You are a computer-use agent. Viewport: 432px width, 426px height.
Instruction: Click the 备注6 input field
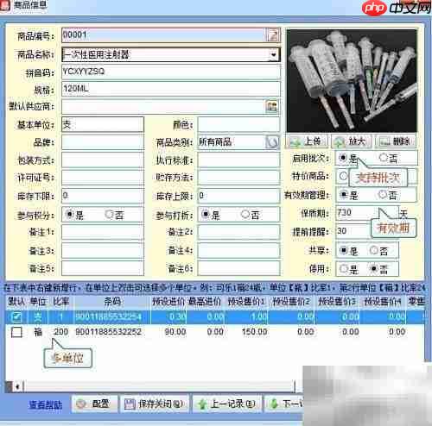[x=238, y=268]
